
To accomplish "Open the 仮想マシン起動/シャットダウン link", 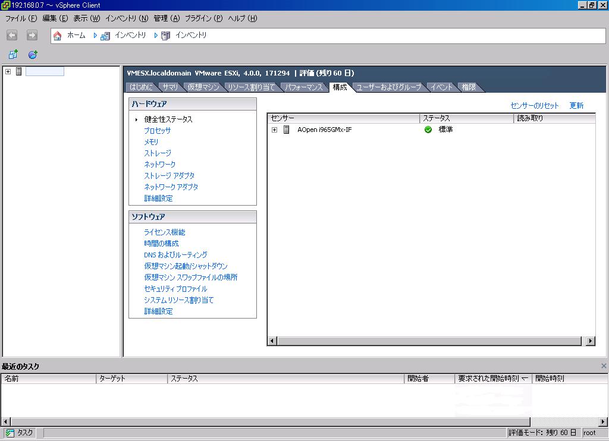I will point(186,266).
